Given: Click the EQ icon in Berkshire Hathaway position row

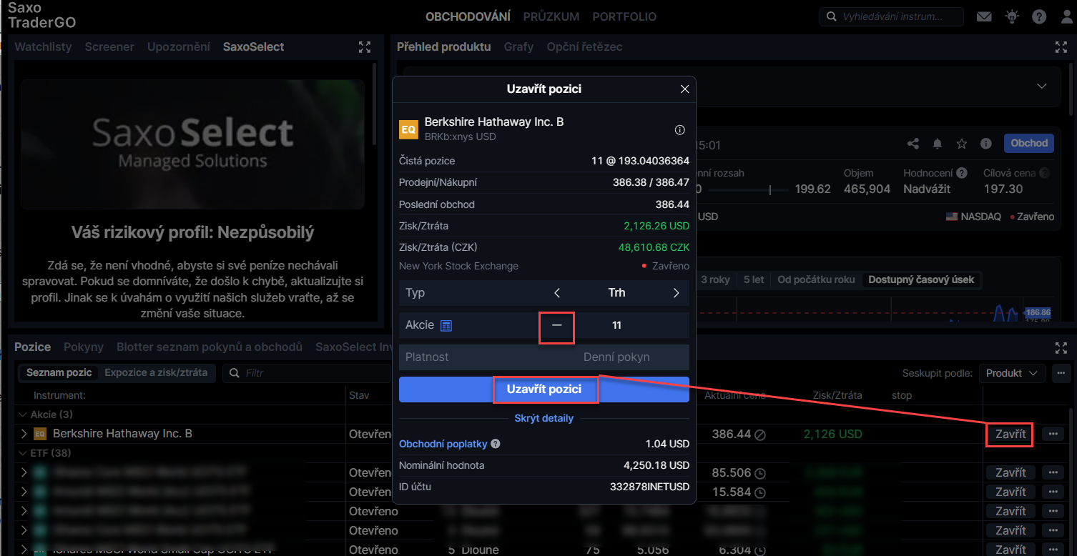Looking at the screenshot, I should [40, 434].
